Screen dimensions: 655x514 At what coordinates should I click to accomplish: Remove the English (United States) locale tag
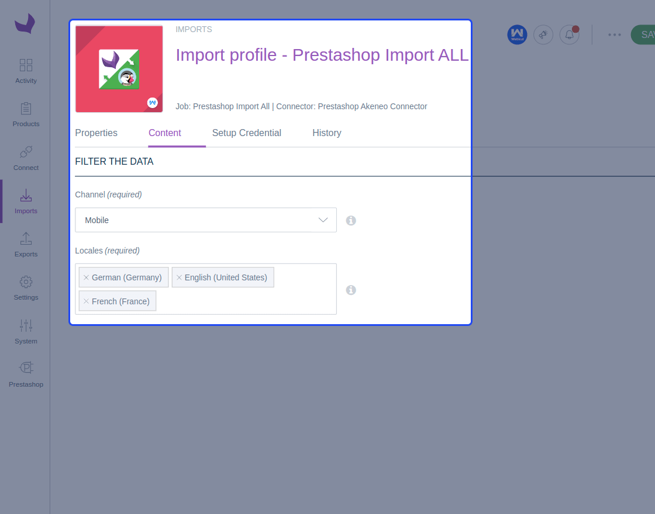179,277
